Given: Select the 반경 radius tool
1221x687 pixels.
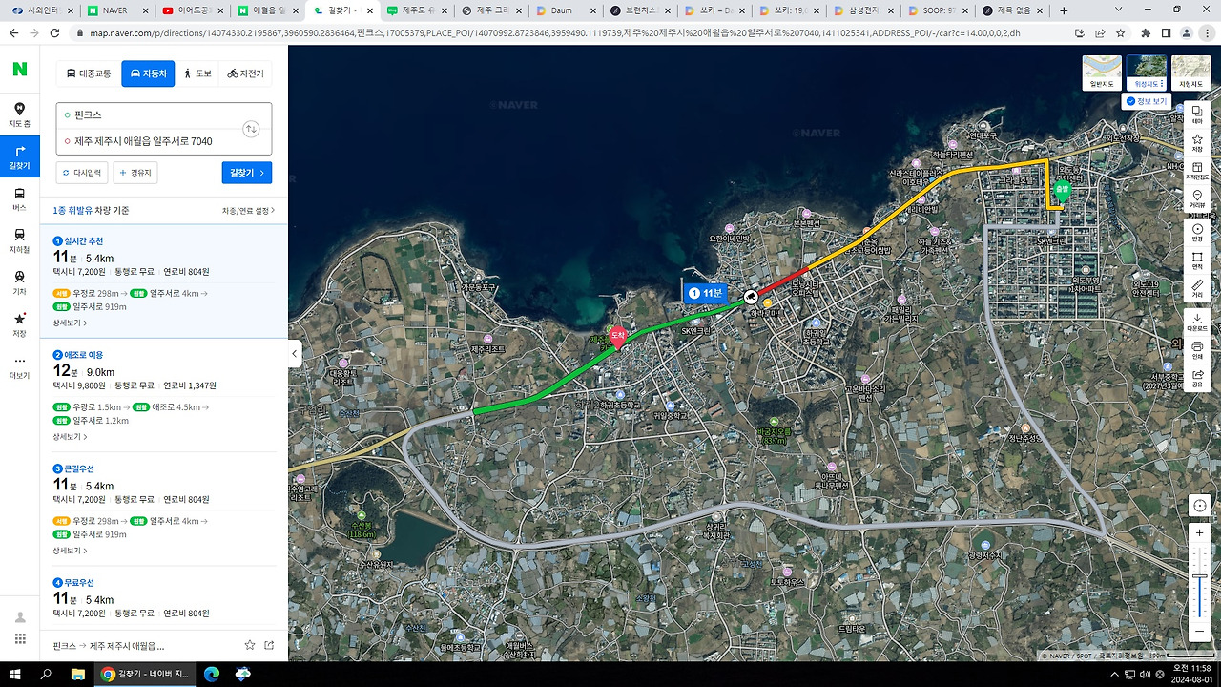Looking at the screenshot, I should point(1197,233).
